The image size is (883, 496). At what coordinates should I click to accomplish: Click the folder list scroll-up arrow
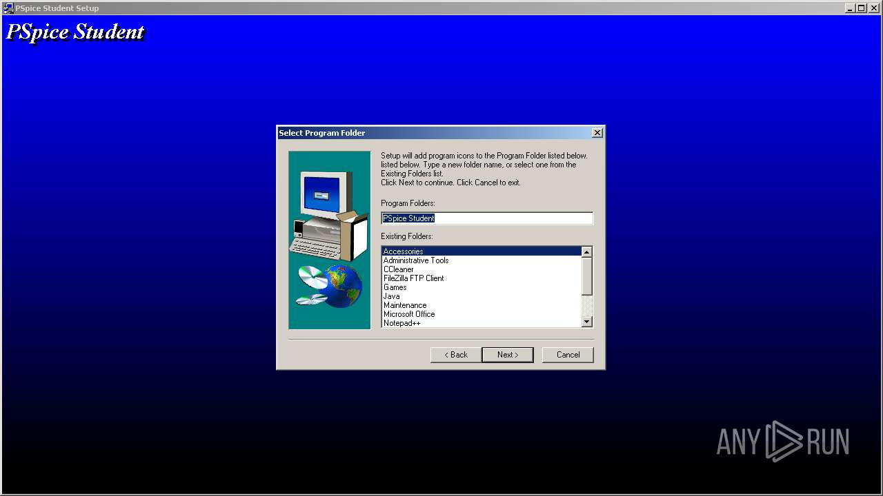click(x=587, y=252)
